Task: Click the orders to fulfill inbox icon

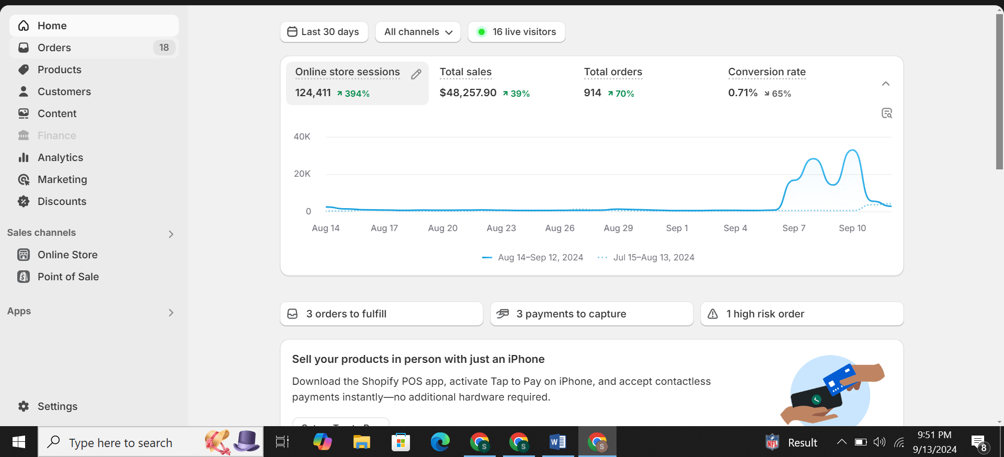Action: pyautogui.click(x=293, y=314)
